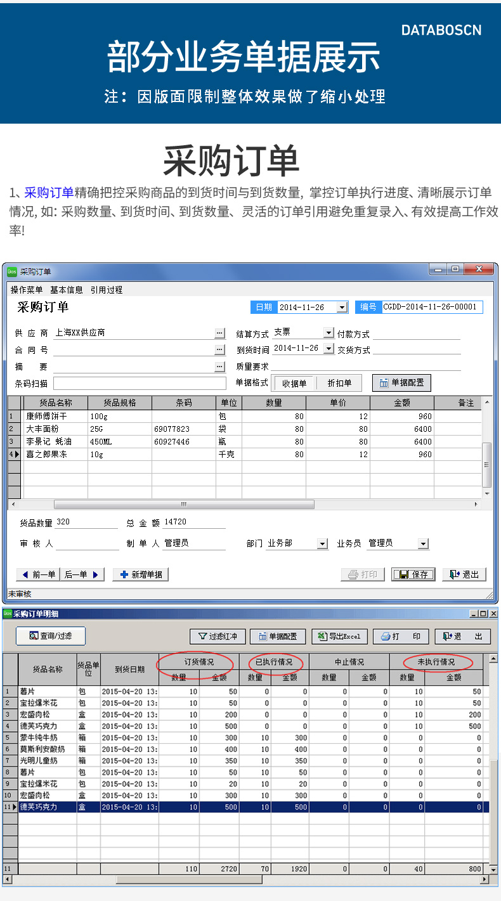Image resolution: width=501 pixels, height=901 pixels.
Task: Expand the 日期 dropdown arrow
Action: pyautogui.click(x=342, y=308)
